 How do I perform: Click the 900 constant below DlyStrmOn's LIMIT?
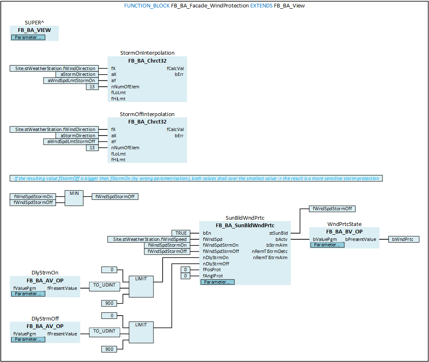(x=109, y=303)
